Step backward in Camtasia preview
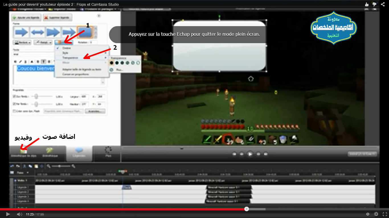The width and height of the screenshot is (389, 218). click(241, 154)
